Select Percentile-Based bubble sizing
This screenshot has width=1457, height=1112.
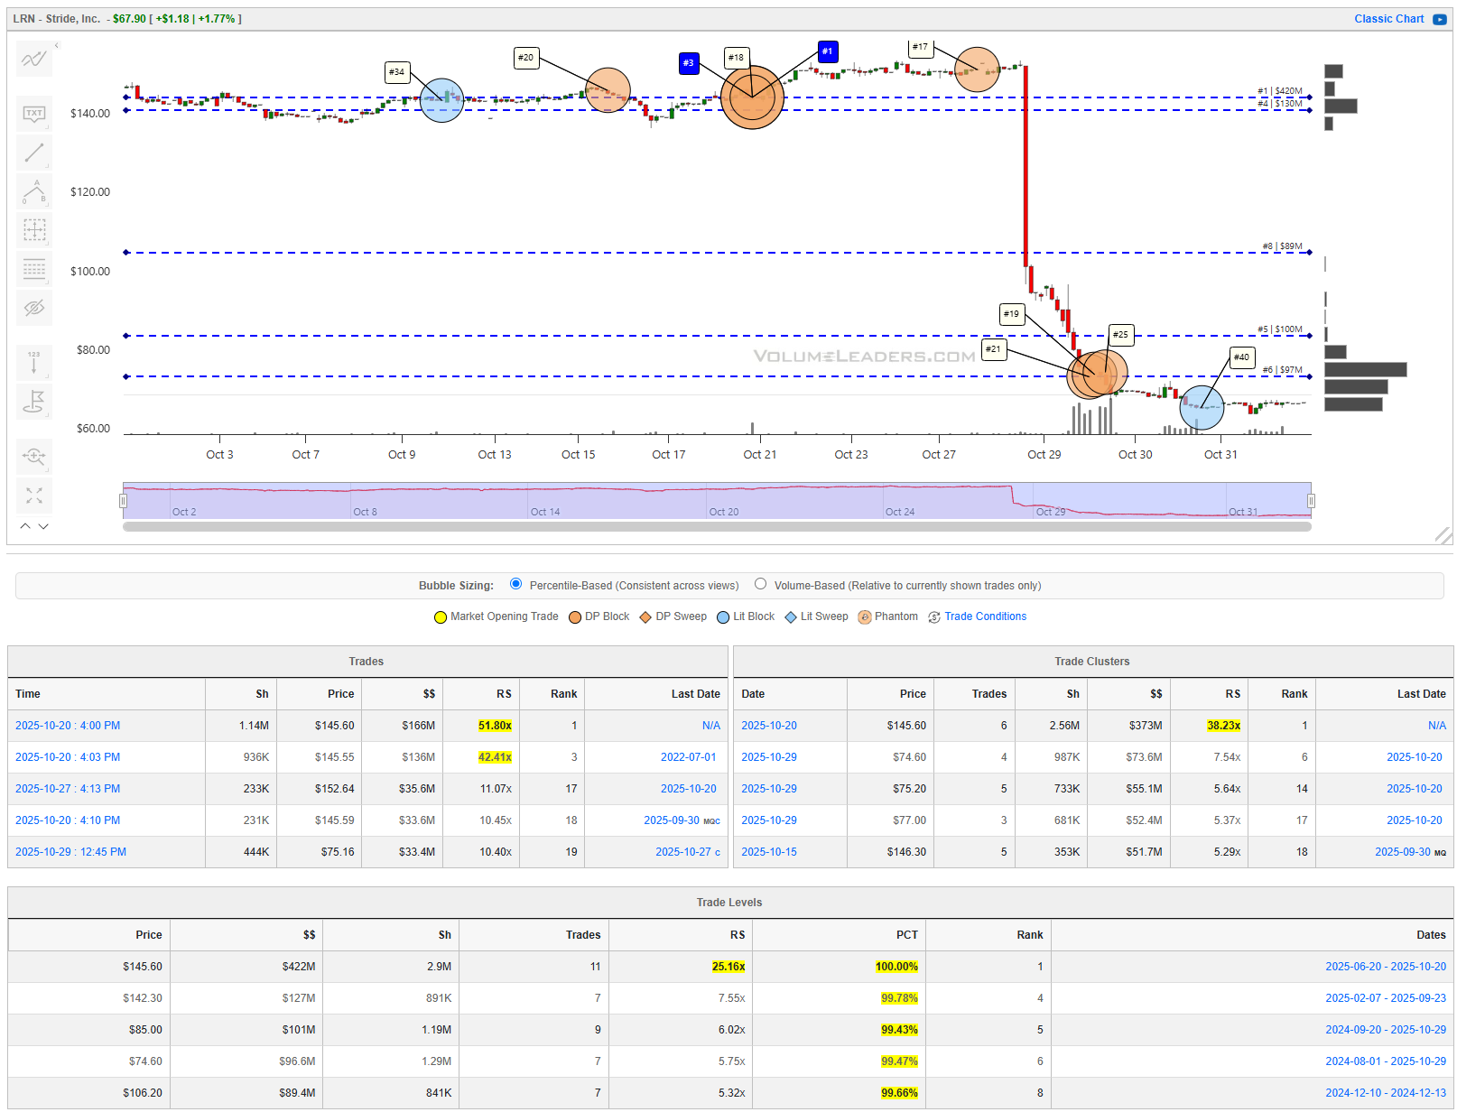(515, 584)
